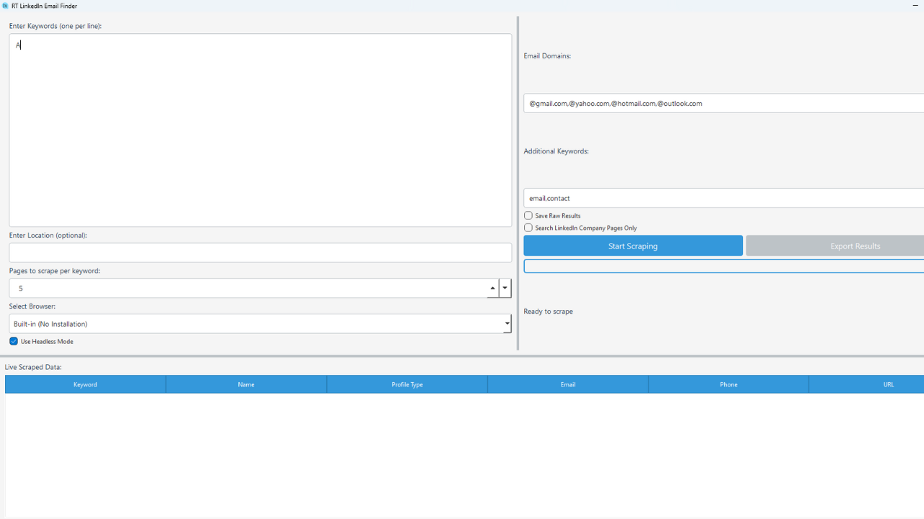Click the Profile Type column header

(406, 384)
